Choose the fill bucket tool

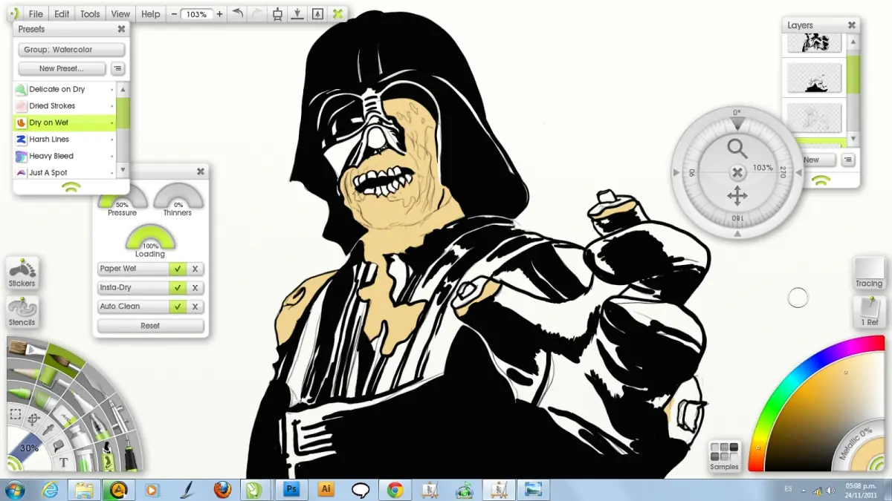[x=58, y=446]
